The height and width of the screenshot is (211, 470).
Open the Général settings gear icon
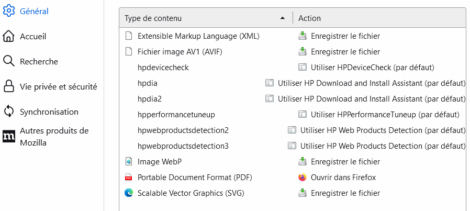click(x=8, y=11)
